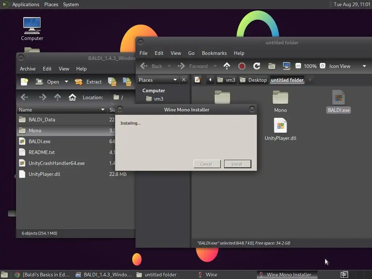Open Archive menu
This screenshot has height=279, width=372.
[28, 69]
